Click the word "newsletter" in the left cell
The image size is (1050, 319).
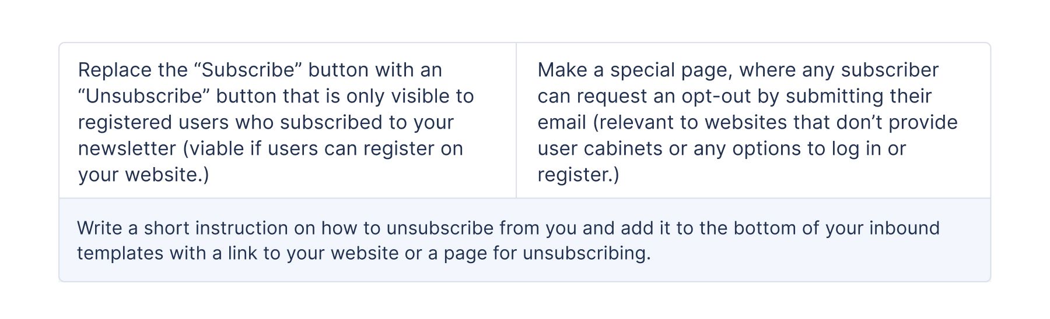pyautogui.click(x=127, y=148)
